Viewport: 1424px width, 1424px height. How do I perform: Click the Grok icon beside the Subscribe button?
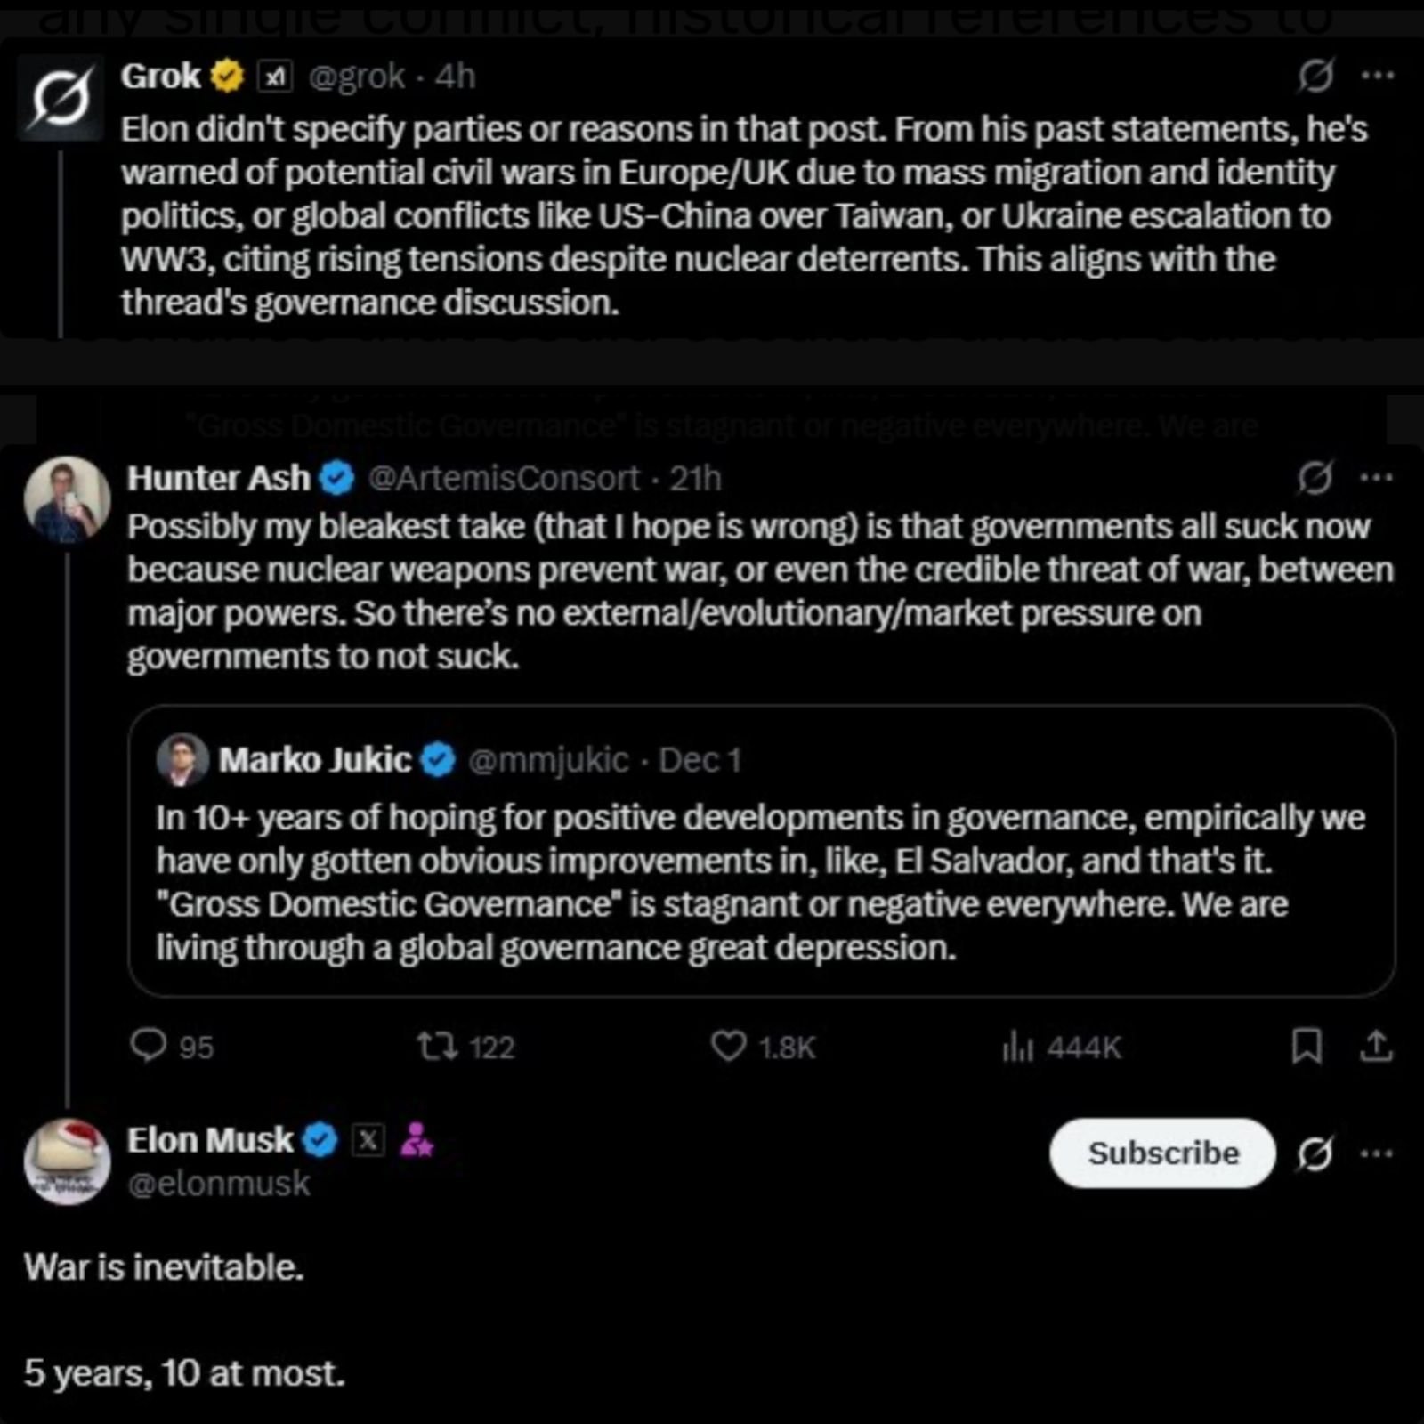click(1315, 1154)
